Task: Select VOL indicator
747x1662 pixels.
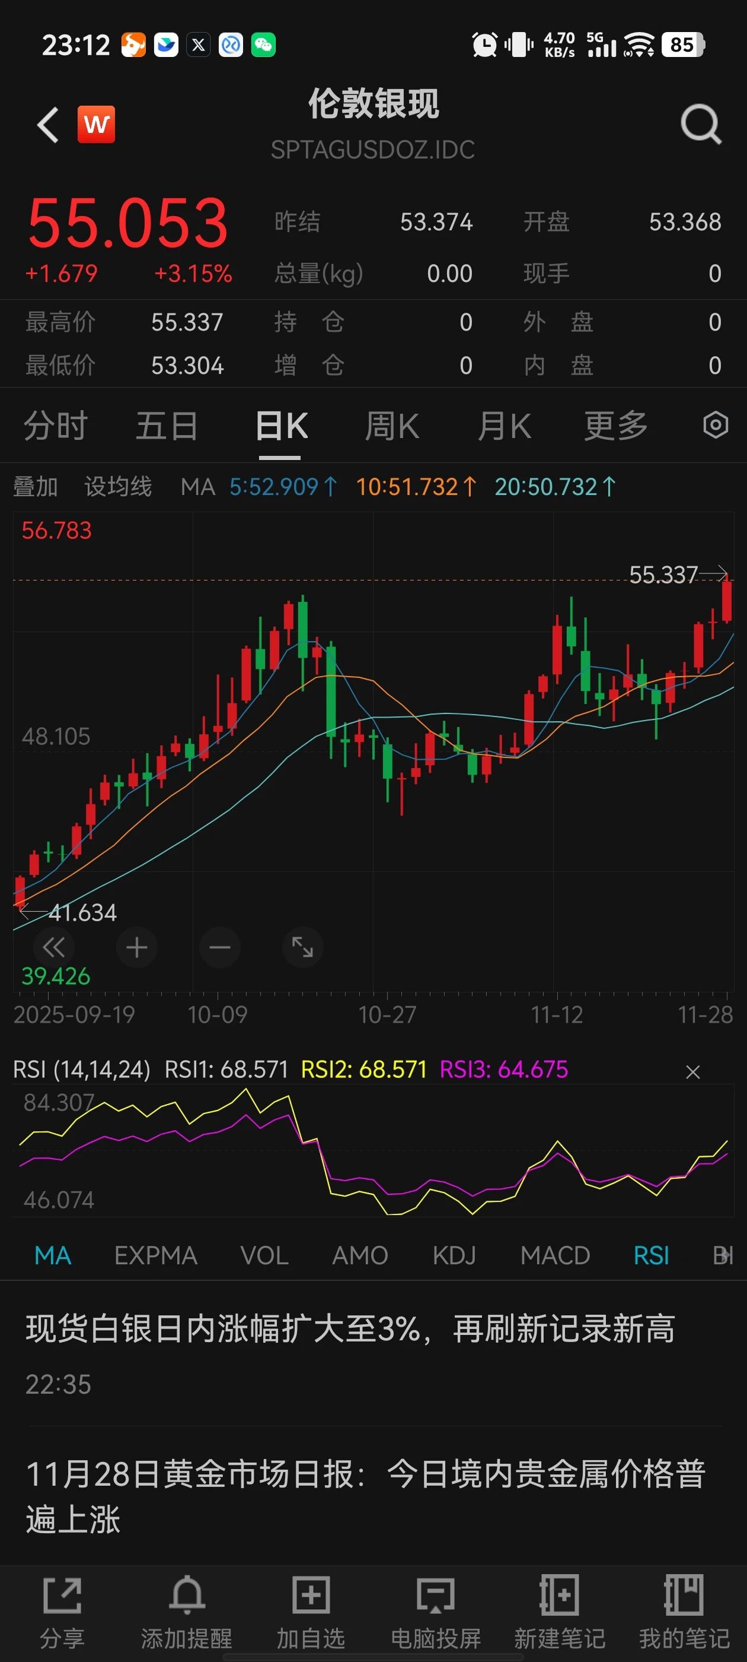Action: (264, 1255)
